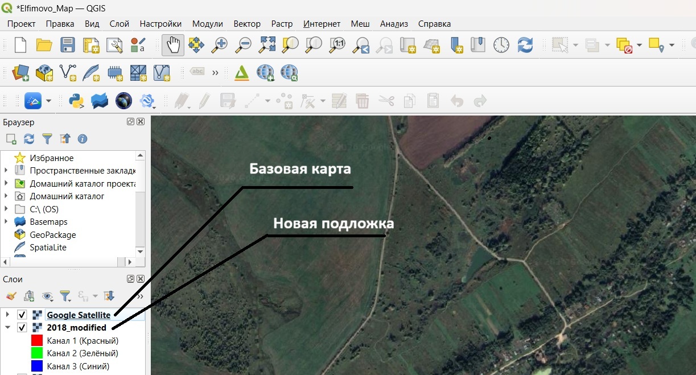Click the blue Канал 3 (Синий) swatch
This screenshot has height=375, width=696.
(36, 366)
